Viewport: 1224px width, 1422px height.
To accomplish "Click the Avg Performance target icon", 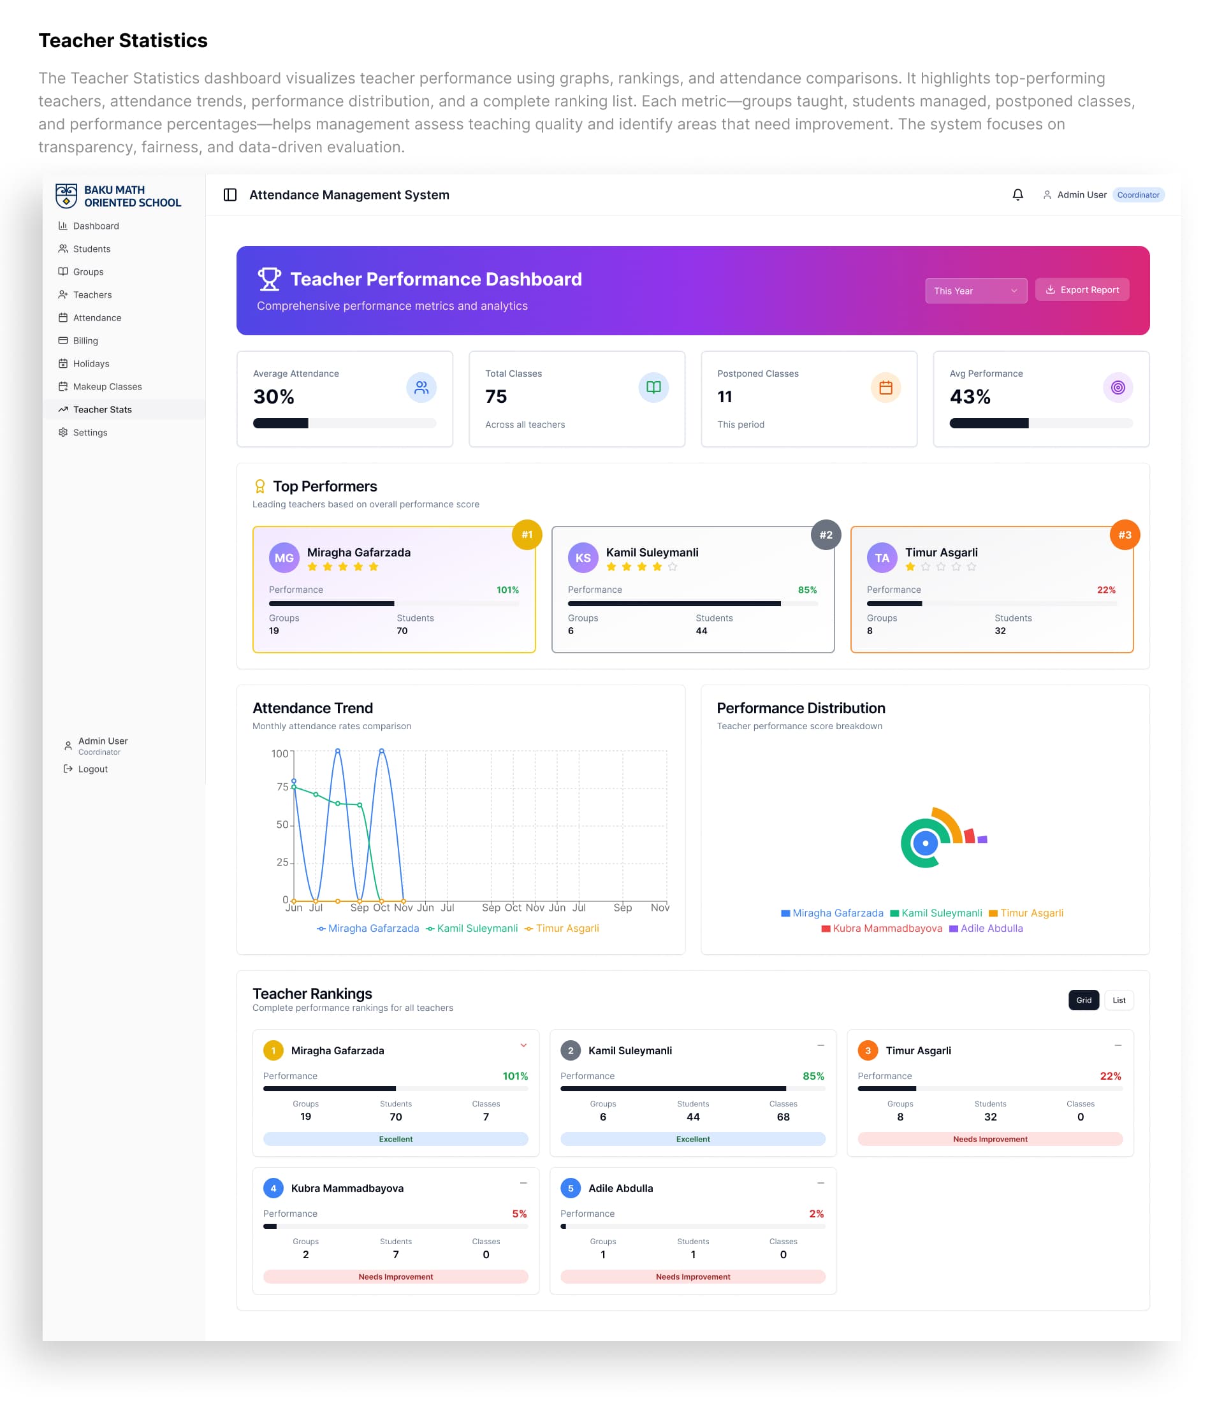I will [x=1117, y=388].
